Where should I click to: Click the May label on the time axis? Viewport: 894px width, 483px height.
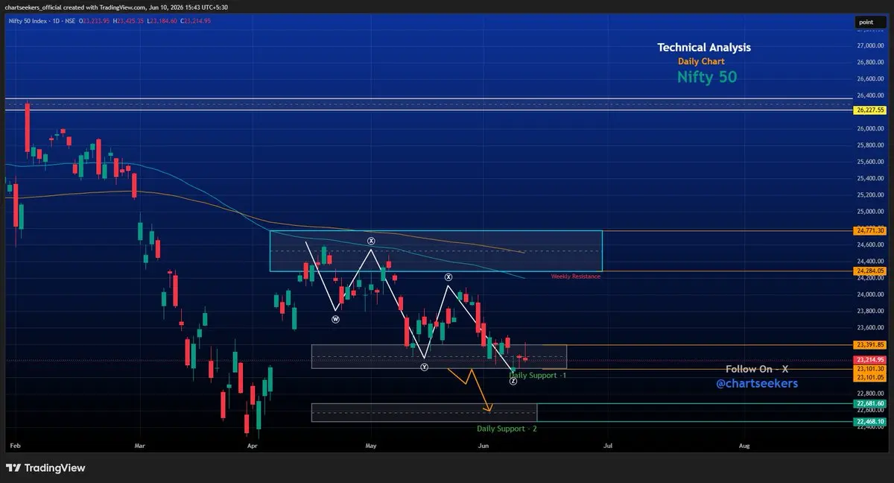coord(372,445)
